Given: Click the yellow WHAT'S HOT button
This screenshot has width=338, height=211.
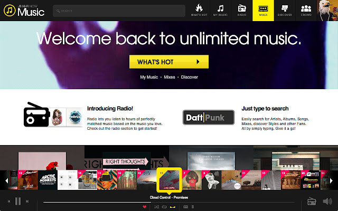Looking at the screenshot, I should point(169,62).
